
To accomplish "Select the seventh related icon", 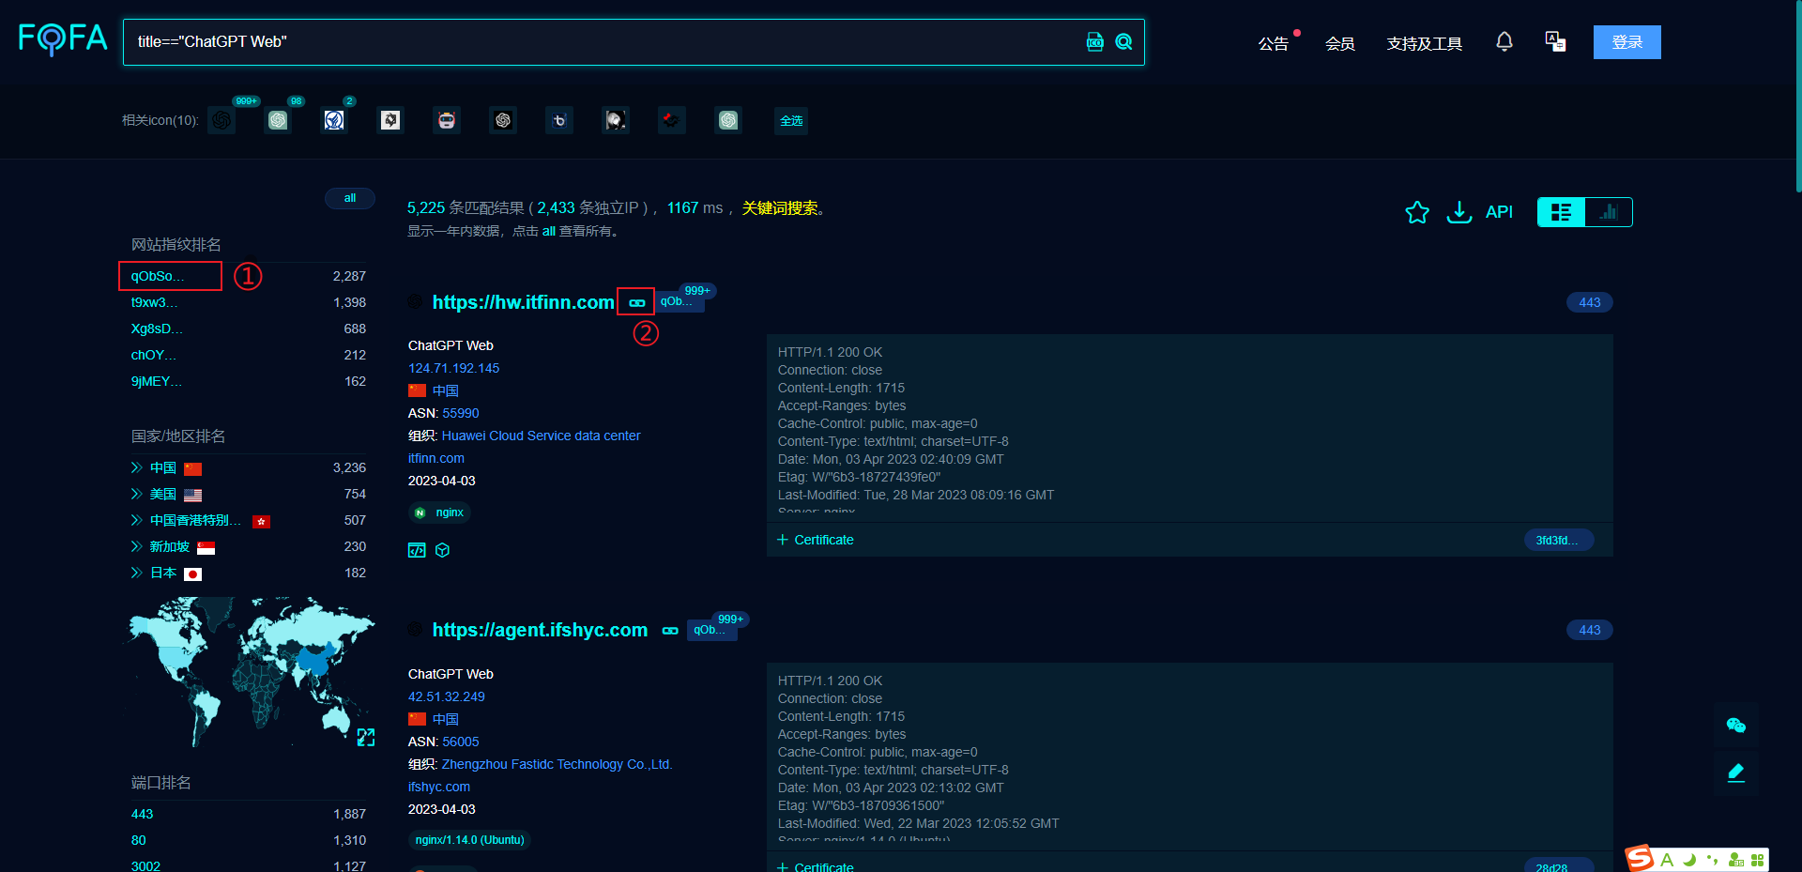I will point(559,120).
